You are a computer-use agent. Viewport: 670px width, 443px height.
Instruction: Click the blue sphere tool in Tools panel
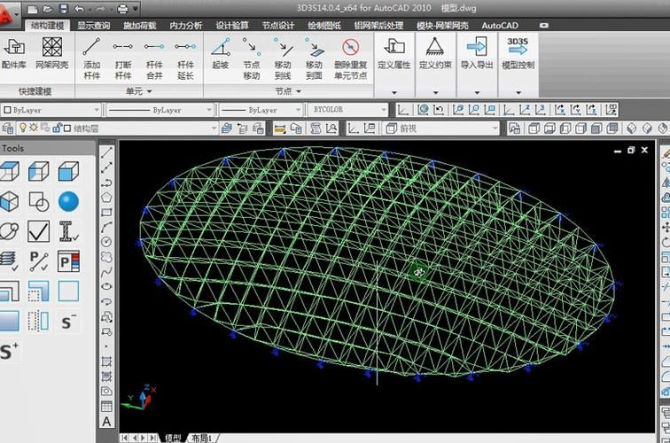click(x=68, y=201)
